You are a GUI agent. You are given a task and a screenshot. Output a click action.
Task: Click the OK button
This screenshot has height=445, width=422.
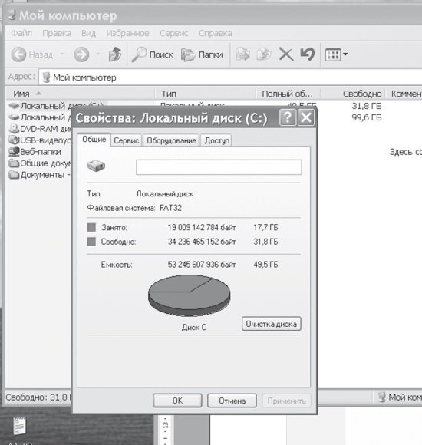pos(178,400)
